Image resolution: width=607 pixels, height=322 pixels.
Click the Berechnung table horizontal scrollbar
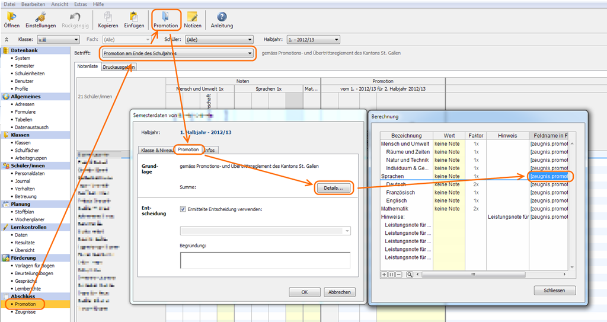[x=474, y=275]
